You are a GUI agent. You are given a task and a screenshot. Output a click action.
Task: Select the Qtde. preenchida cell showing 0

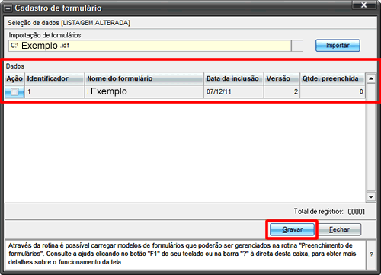[332, 91]
